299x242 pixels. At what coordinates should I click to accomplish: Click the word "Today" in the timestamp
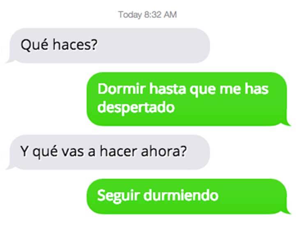130,15
